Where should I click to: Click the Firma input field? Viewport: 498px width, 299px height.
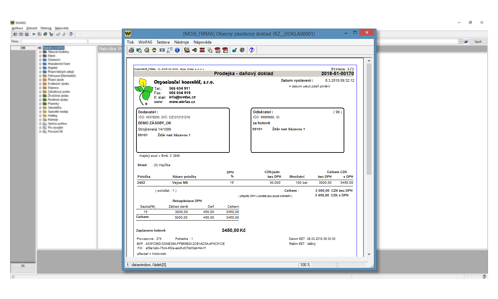[x=54, y=41]
